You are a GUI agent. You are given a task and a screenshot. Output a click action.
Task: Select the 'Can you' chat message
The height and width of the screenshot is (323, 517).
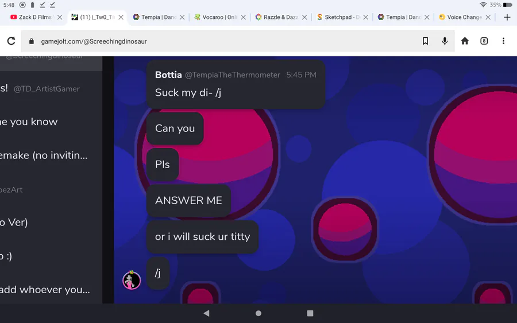175,129
